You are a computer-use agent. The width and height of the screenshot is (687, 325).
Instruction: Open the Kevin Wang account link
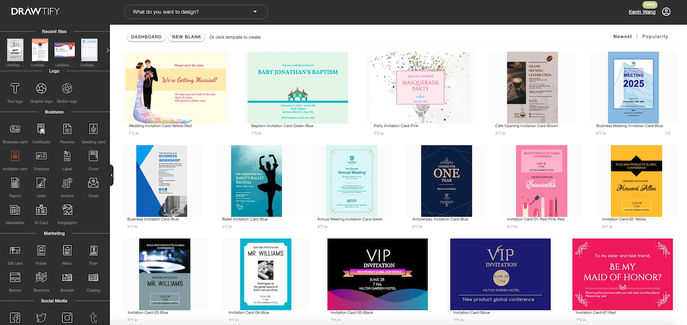[641, 12]
